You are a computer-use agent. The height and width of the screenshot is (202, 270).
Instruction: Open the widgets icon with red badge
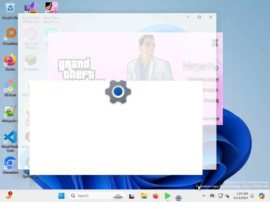pos(9,195)
